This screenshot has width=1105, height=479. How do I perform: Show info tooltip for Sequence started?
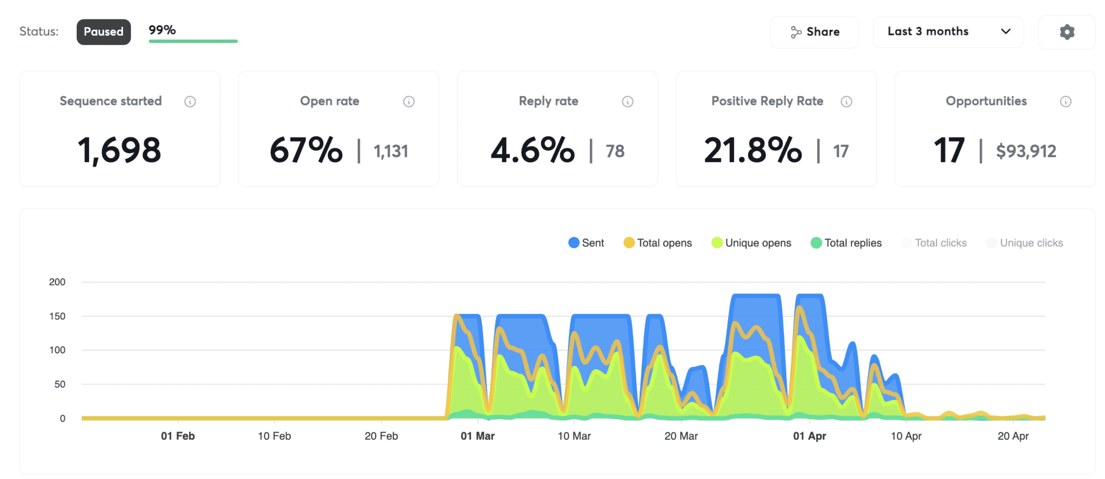[190, 102]
